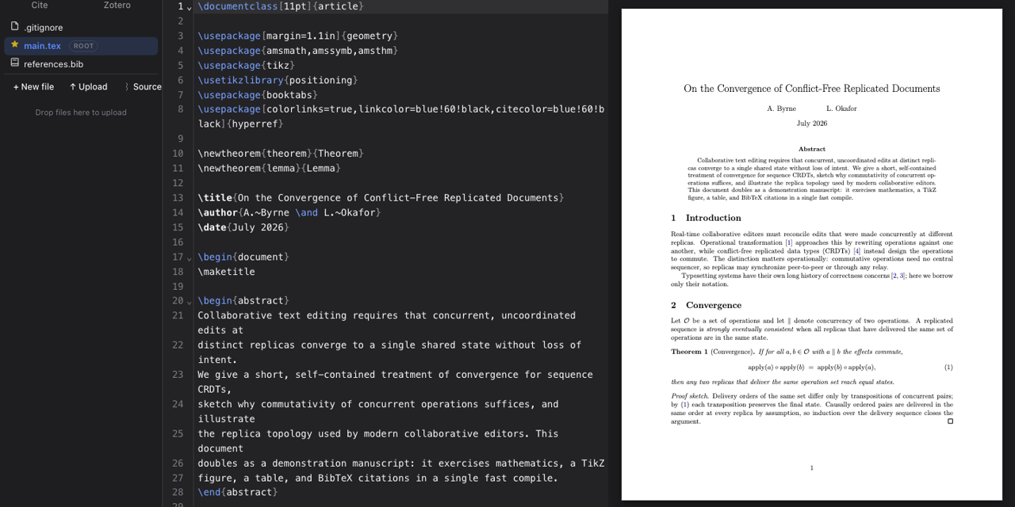Collapse the document block at line 17
Viewport: 1015px width, 507px height.
pos(189,257)
